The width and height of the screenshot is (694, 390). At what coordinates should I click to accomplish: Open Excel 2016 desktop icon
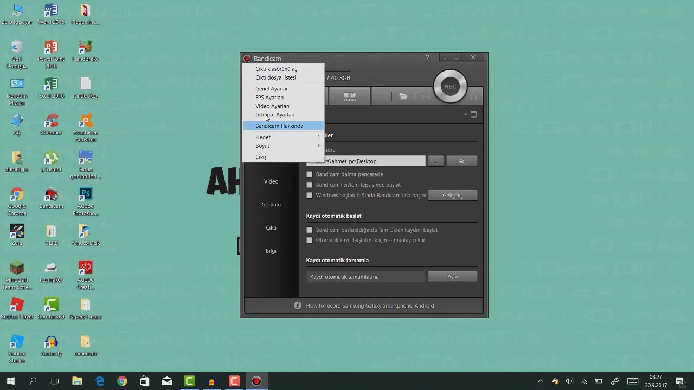pyautogui.click(x=51, y=88)
